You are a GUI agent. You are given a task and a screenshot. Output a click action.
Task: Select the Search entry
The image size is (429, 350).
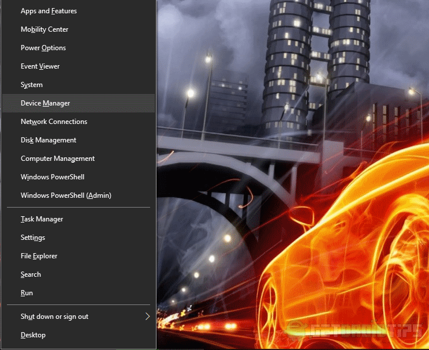tap(79, 274)
